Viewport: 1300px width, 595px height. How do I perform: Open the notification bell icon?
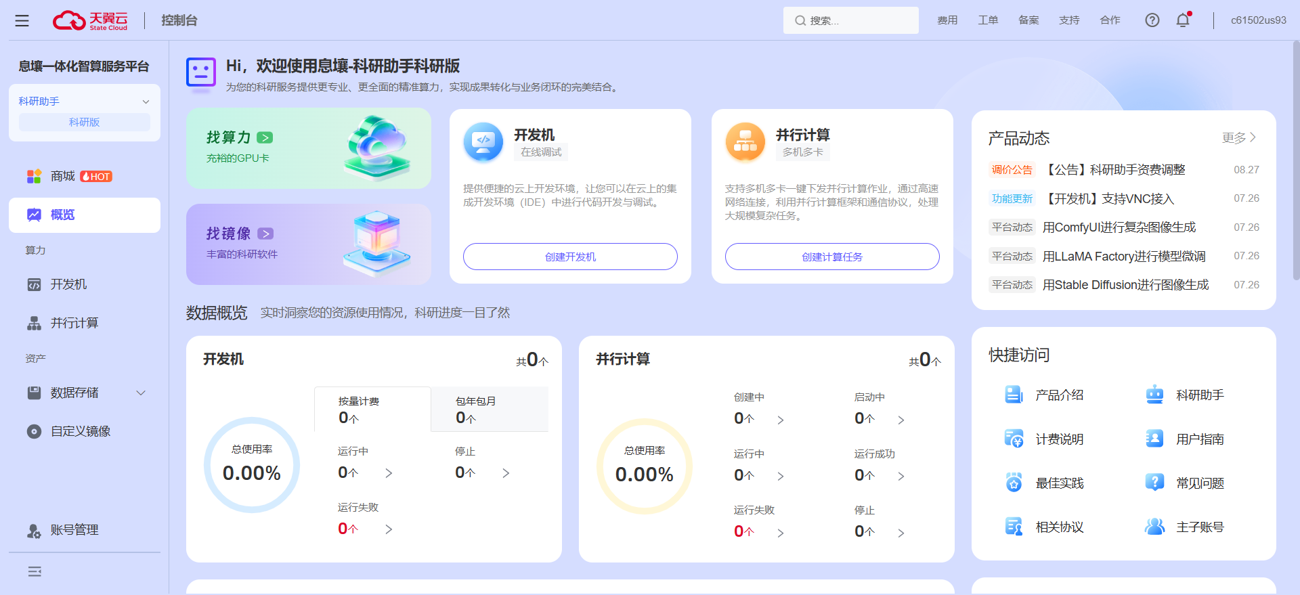[x=1183, y=20]
